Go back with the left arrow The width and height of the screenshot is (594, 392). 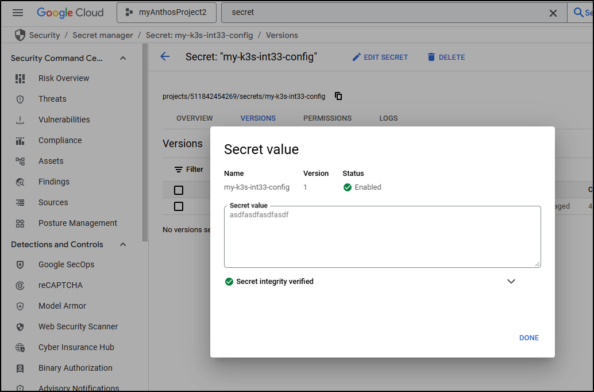tap(165, 57)
